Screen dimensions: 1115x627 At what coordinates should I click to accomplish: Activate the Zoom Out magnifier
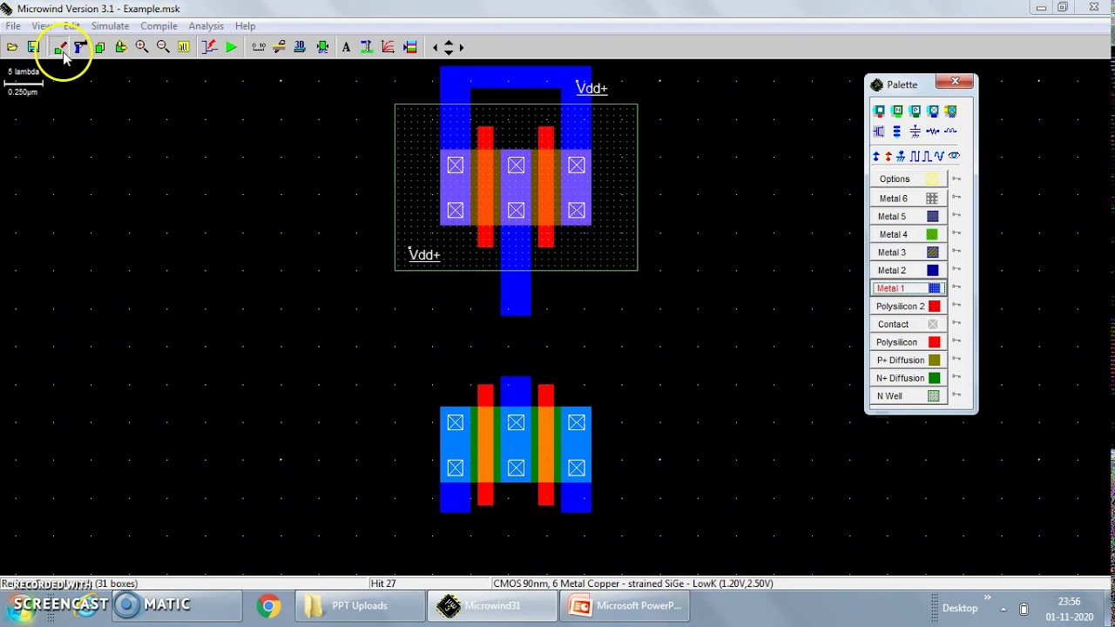point(163,47)
